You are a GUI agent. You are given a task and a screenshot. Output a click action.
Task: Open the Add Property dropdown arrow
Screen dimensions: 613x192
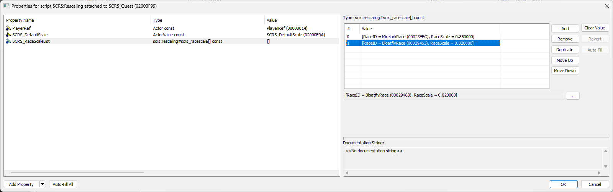click(x=42, y=184)
